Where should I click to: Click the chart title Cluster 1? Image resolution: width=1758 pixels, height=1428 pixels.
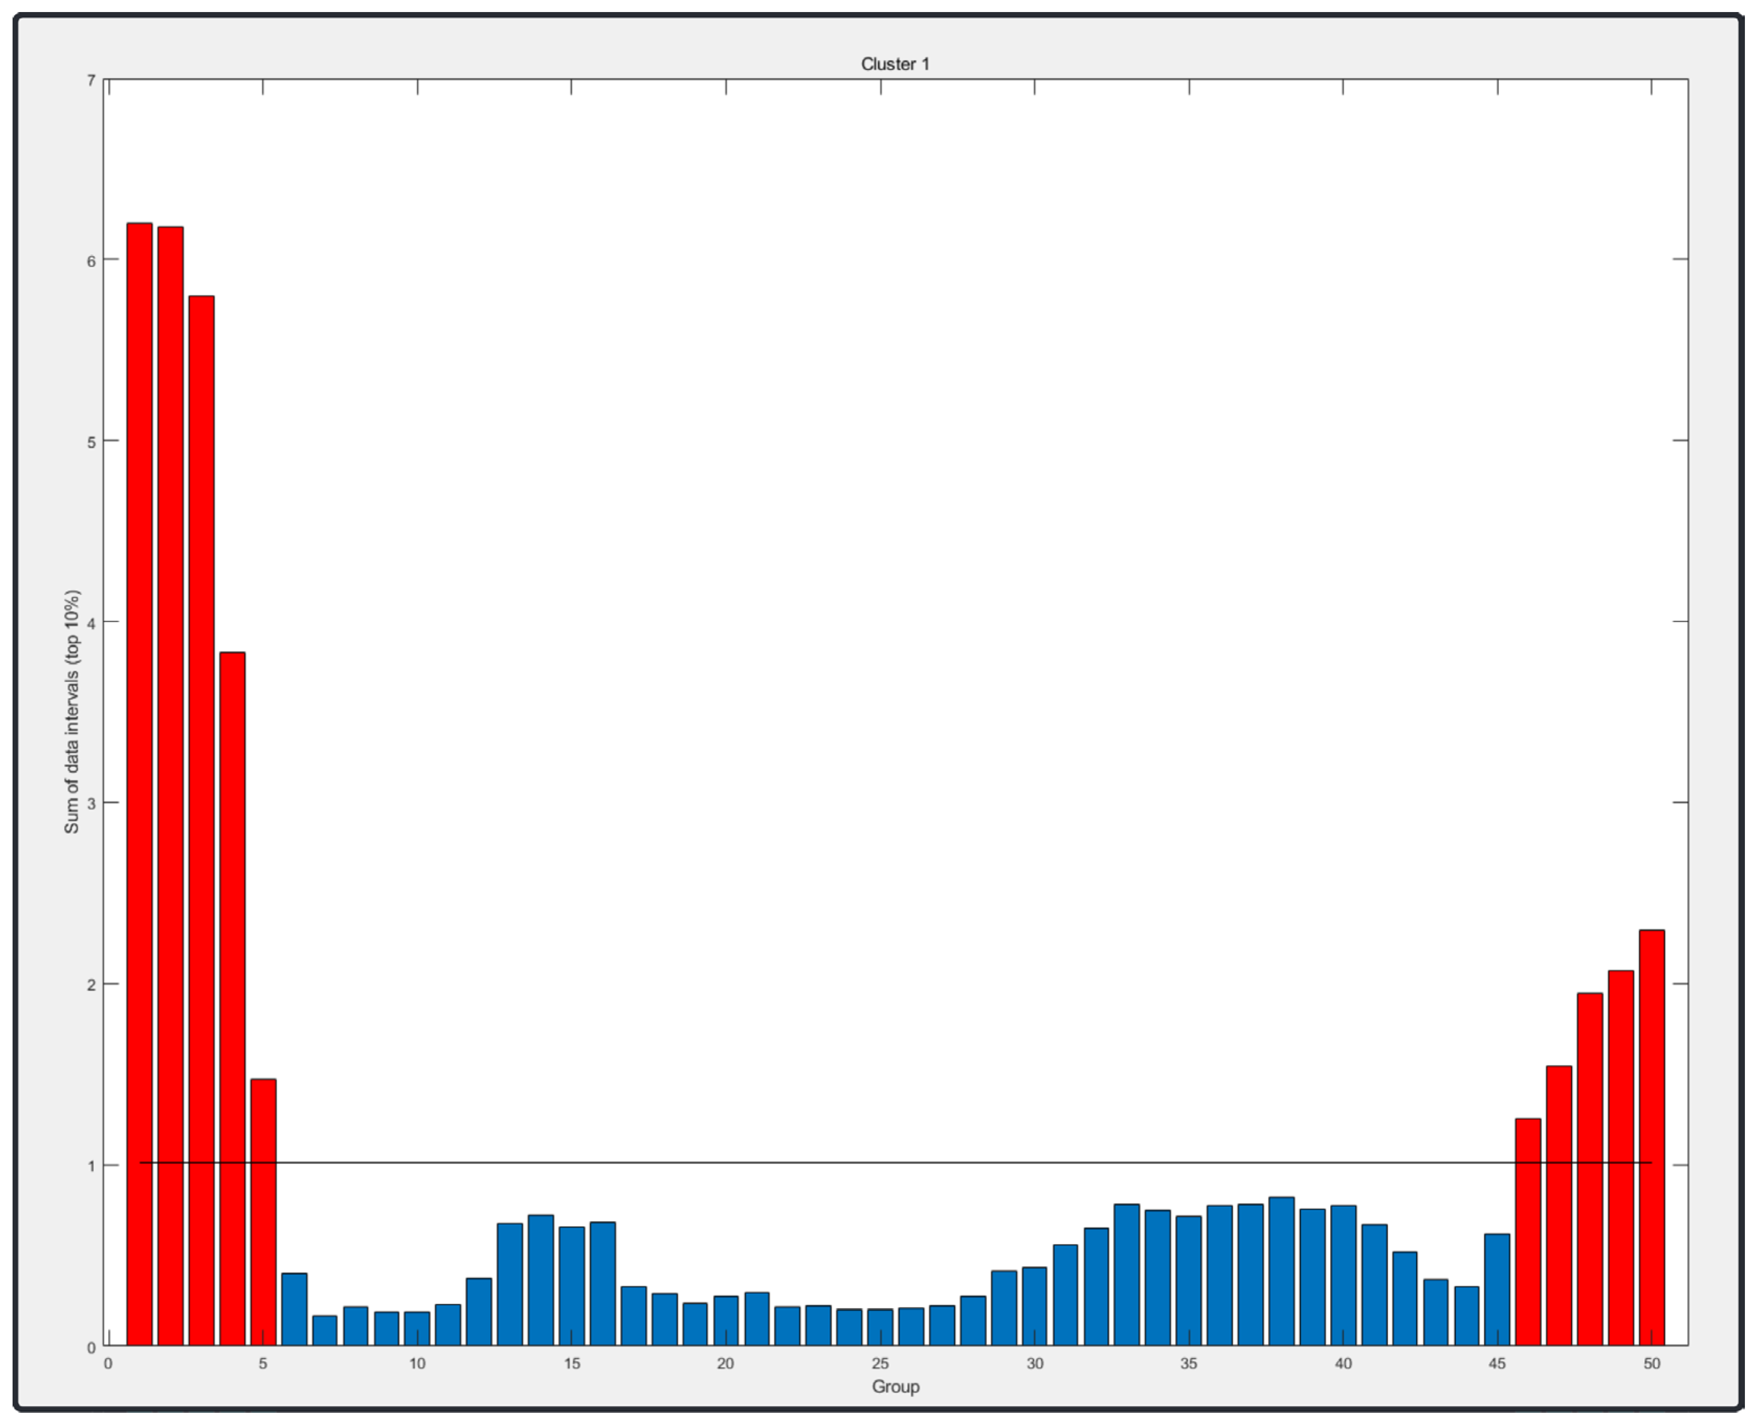pyautogui.click(x=894, y=64)
